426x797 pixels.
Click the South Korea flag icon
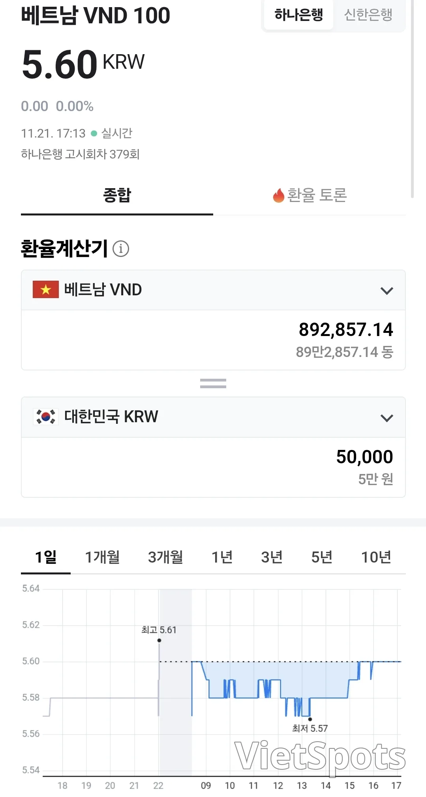[x=46, y=417]
